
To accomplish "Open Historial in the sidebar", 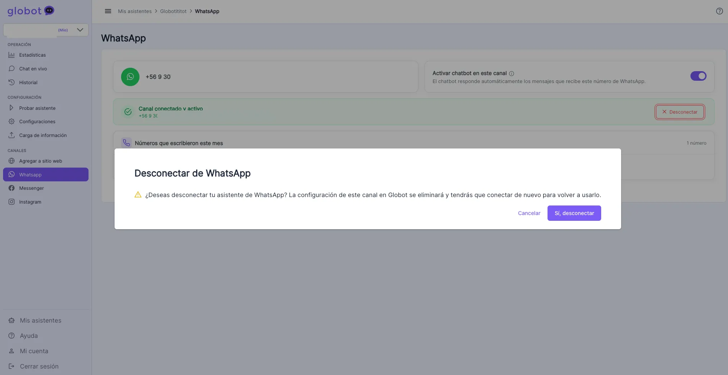I will [x=46, y=82].
